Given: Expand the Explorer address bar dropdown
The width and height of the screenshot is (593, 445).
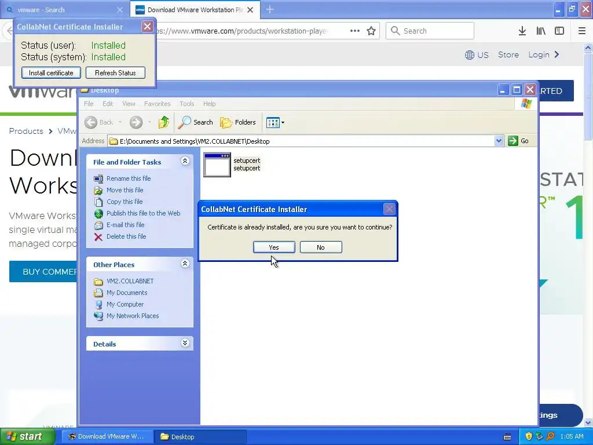Looking at the screenshot, I should tap(499, 141).
